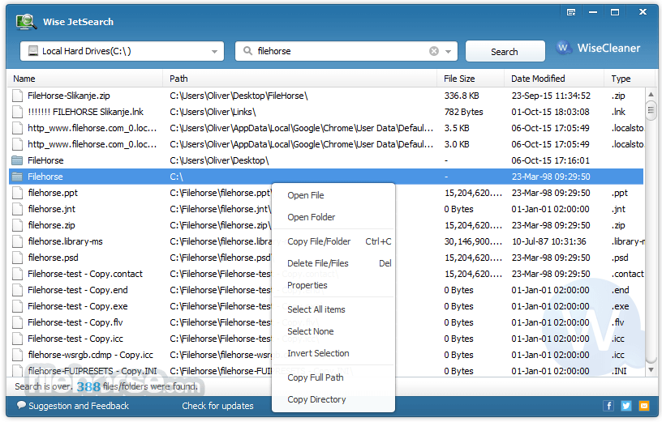Viewport: 662px width, 422px height.
Task: Click file icon of filehorse.psd
Action: (17, 258)
